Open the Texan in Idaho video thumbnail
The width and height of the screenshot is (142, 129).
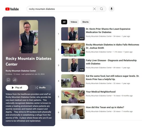73,112
